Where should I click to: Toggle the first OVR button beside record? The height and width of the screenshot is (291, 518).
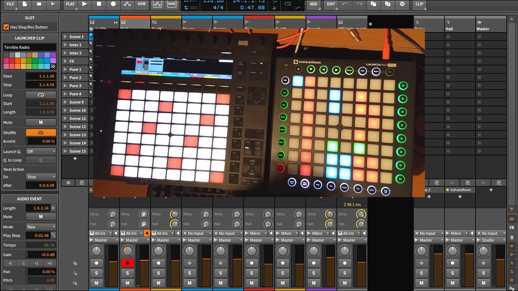click(142, 4)
